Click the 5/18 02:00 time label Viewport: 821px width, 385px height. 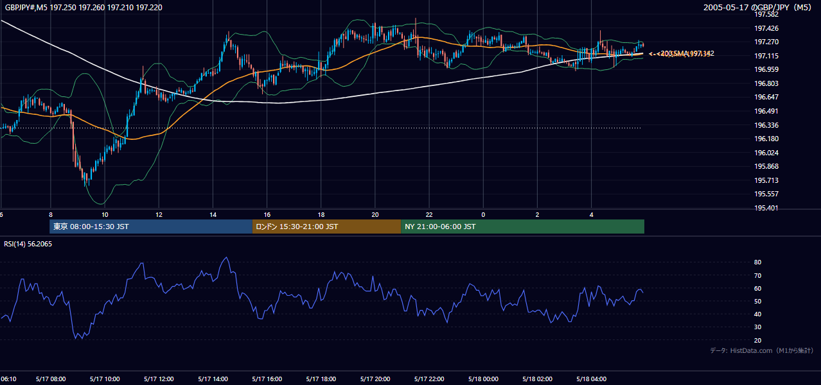tap(537, 379)
